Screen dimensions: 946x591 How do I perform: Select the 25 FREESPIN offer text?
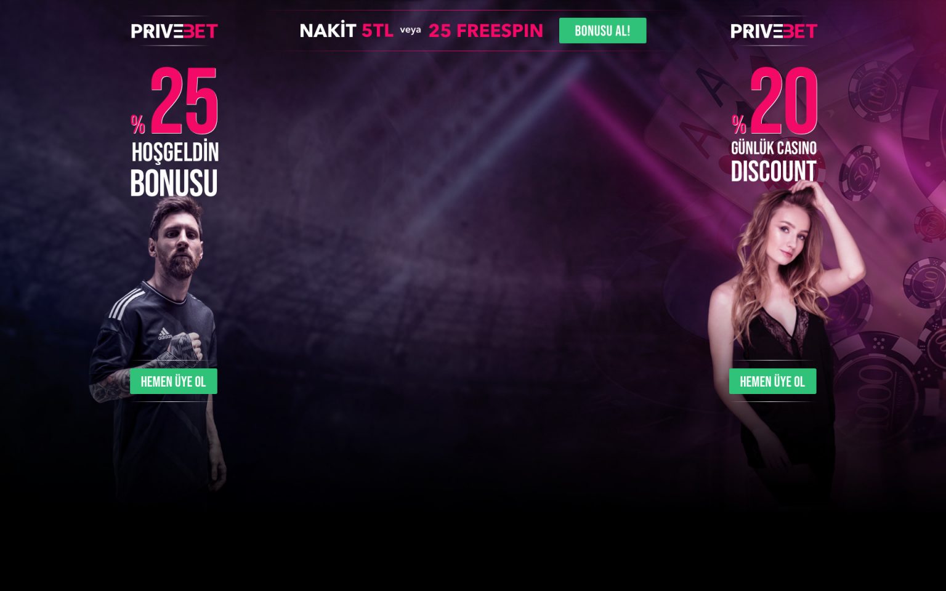(x=486, y=31)
